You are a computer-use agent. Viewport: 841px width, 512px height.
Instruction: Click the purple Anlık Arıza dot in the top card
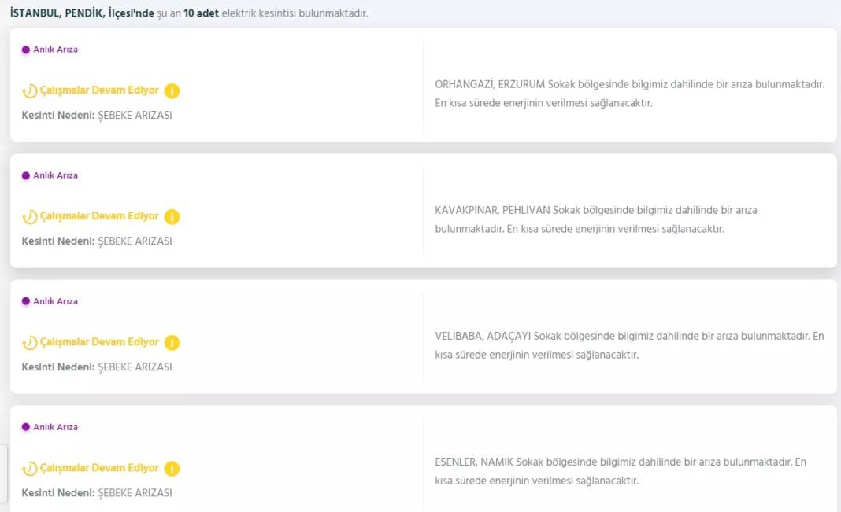[24, 49]
